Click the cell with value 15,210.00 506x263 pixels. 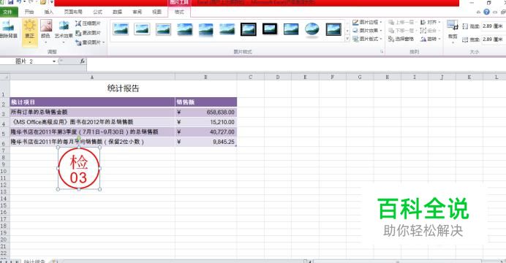point(206,122)
